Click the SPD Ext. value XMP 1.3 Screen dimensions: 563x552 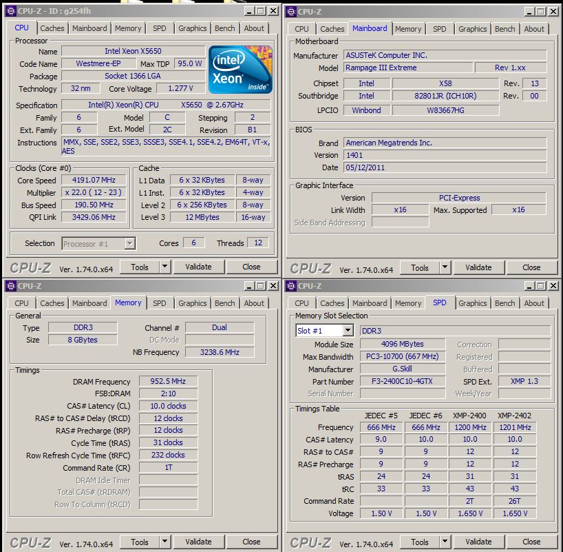[x=524, y=381]
